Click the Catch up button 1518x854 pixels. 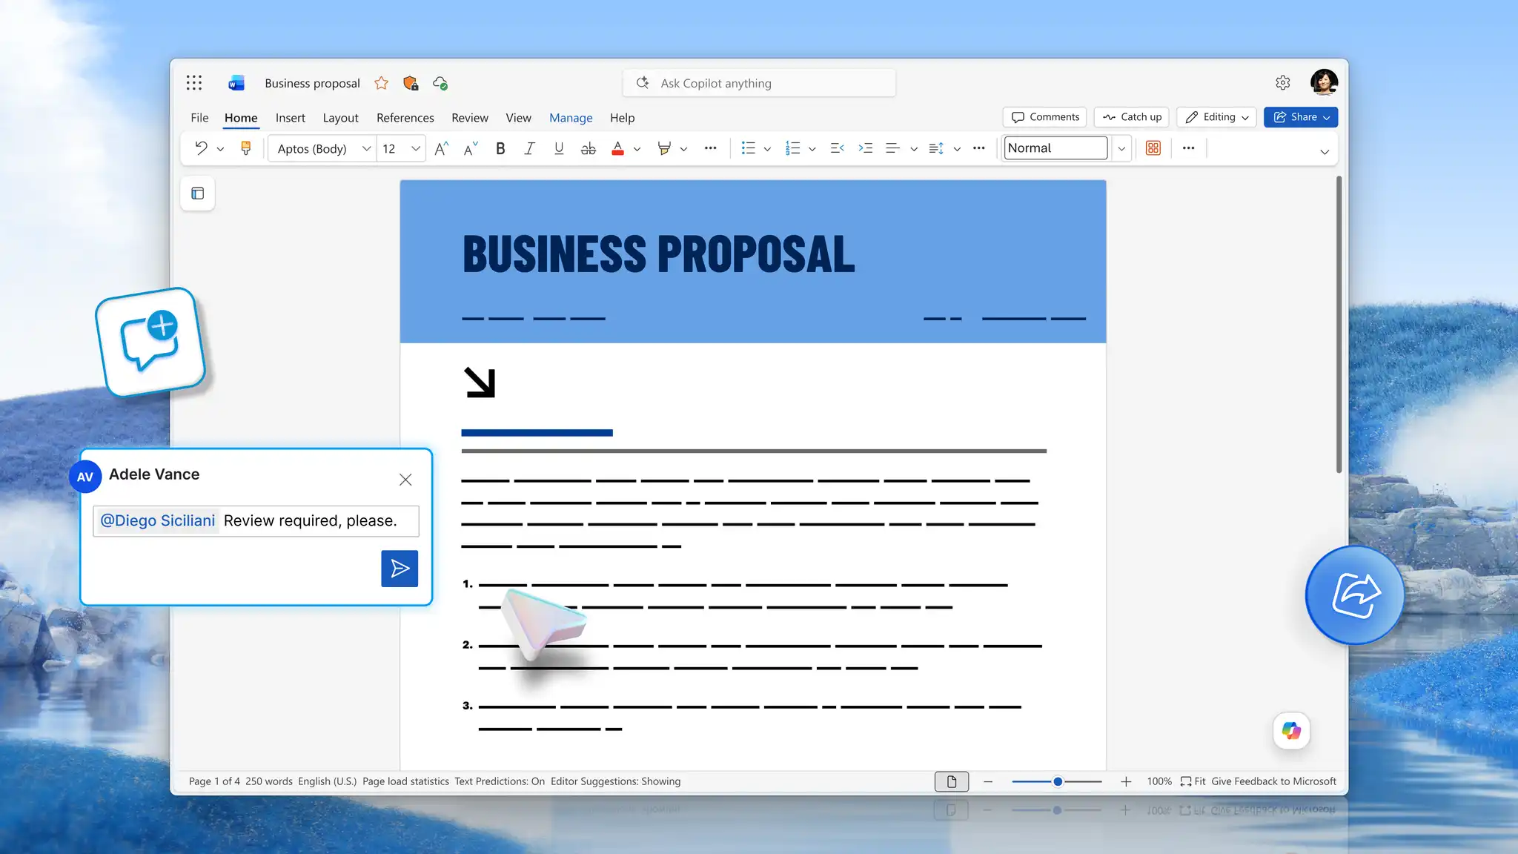[x=1131, y=117]
